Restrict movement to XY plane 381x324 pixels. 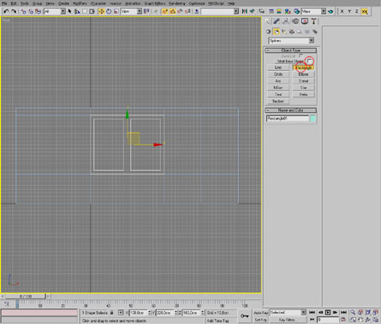click(x=365, y=11)
